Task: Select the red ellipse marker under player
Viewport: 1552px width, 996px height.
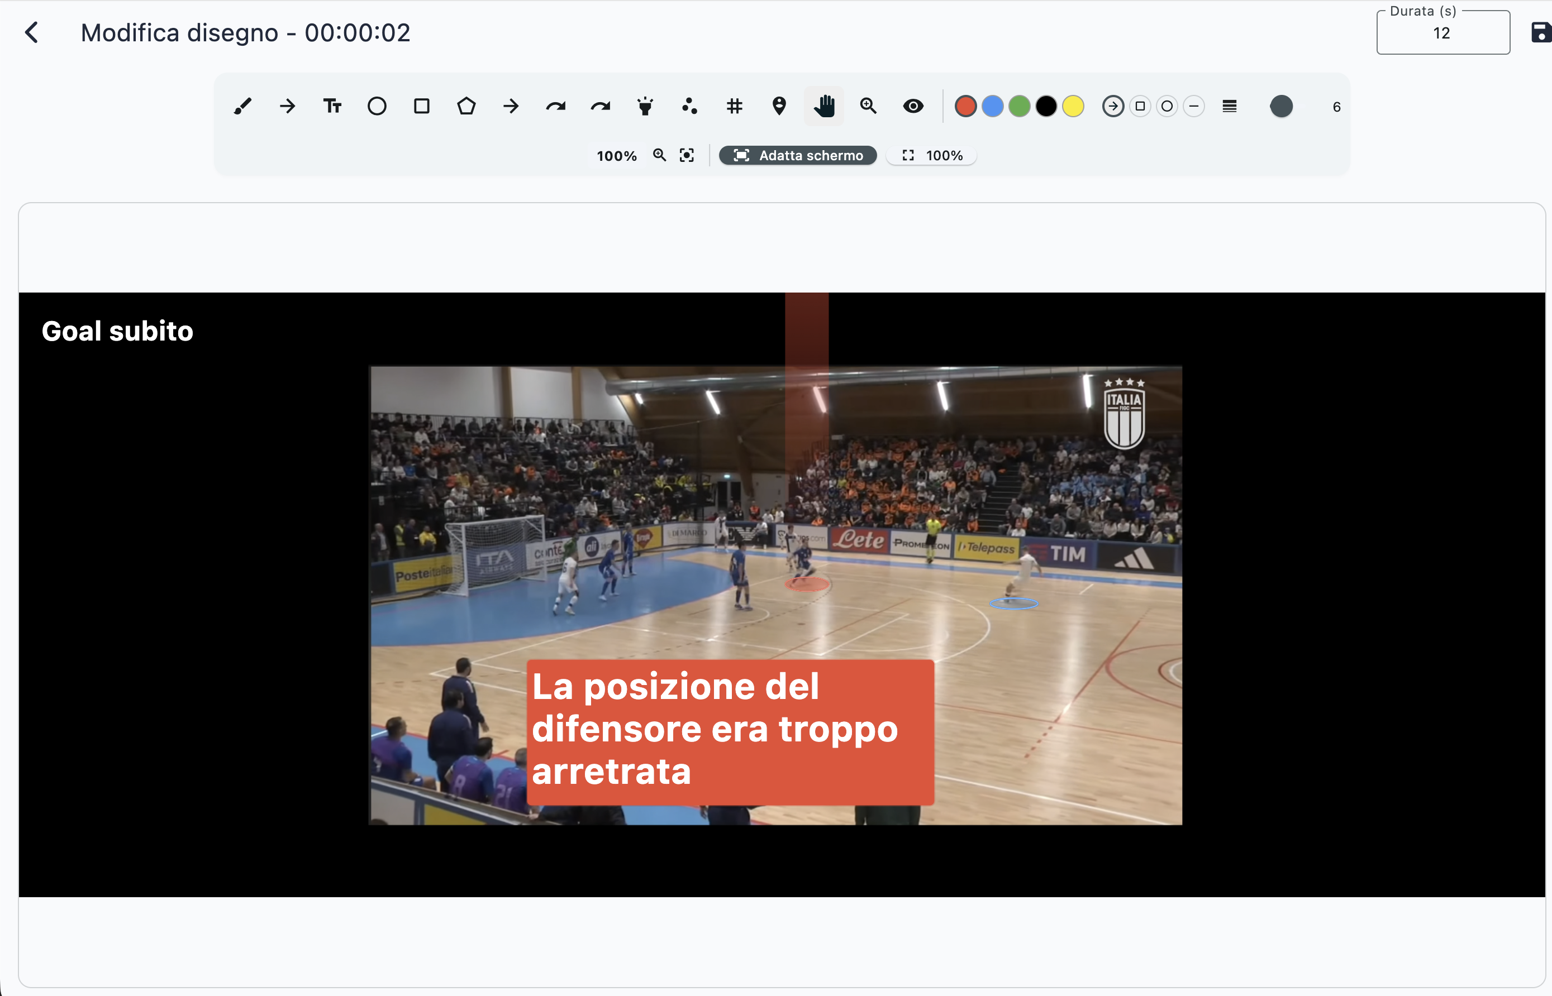Action: [x=807, y=585]
